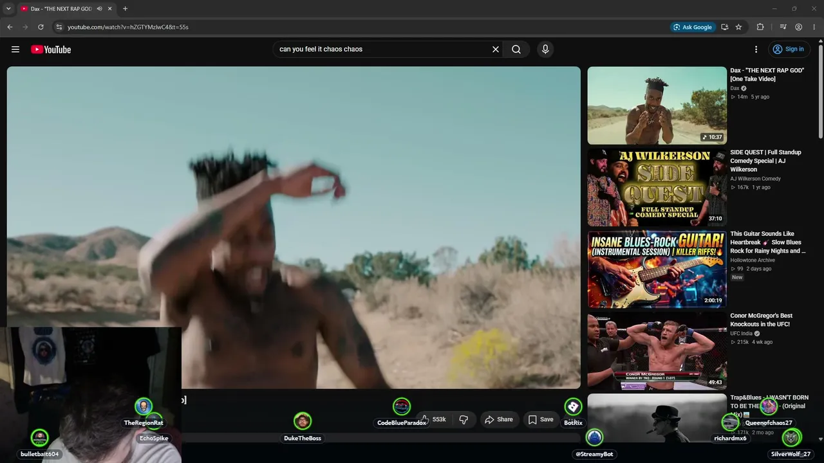Visit the Hollowtone Archive channel name
The image size is (824, 463).
(753, 260)
